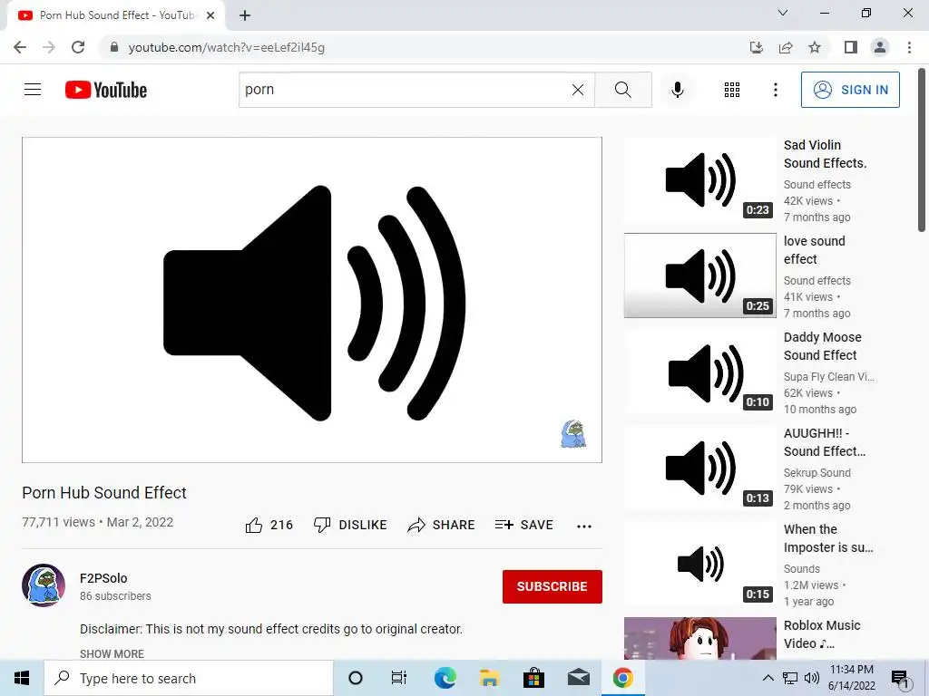Open network icon in system tray
This screenshot has width=929, height=696.
(790, 678)
